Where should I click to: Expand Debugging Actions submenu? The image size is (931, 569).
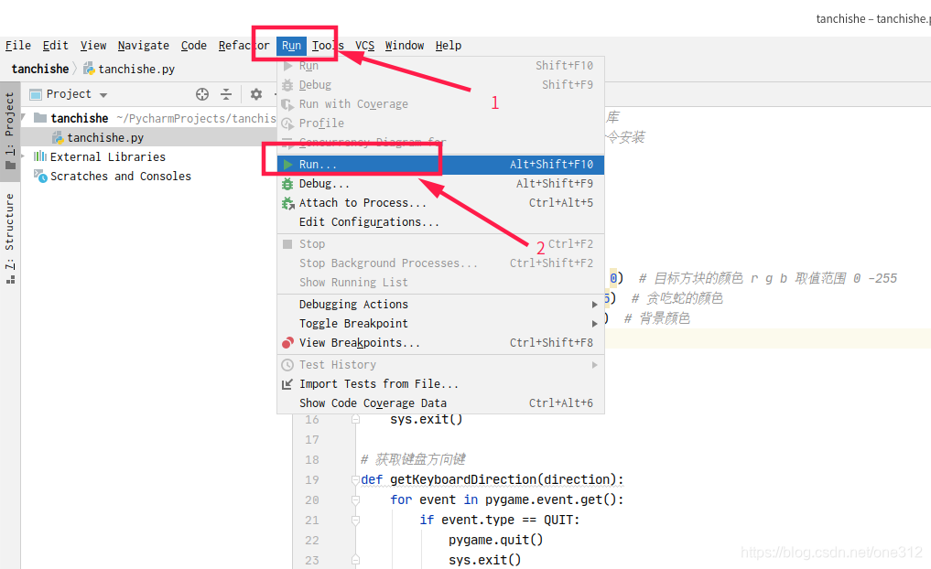click(x=440, y=305)
